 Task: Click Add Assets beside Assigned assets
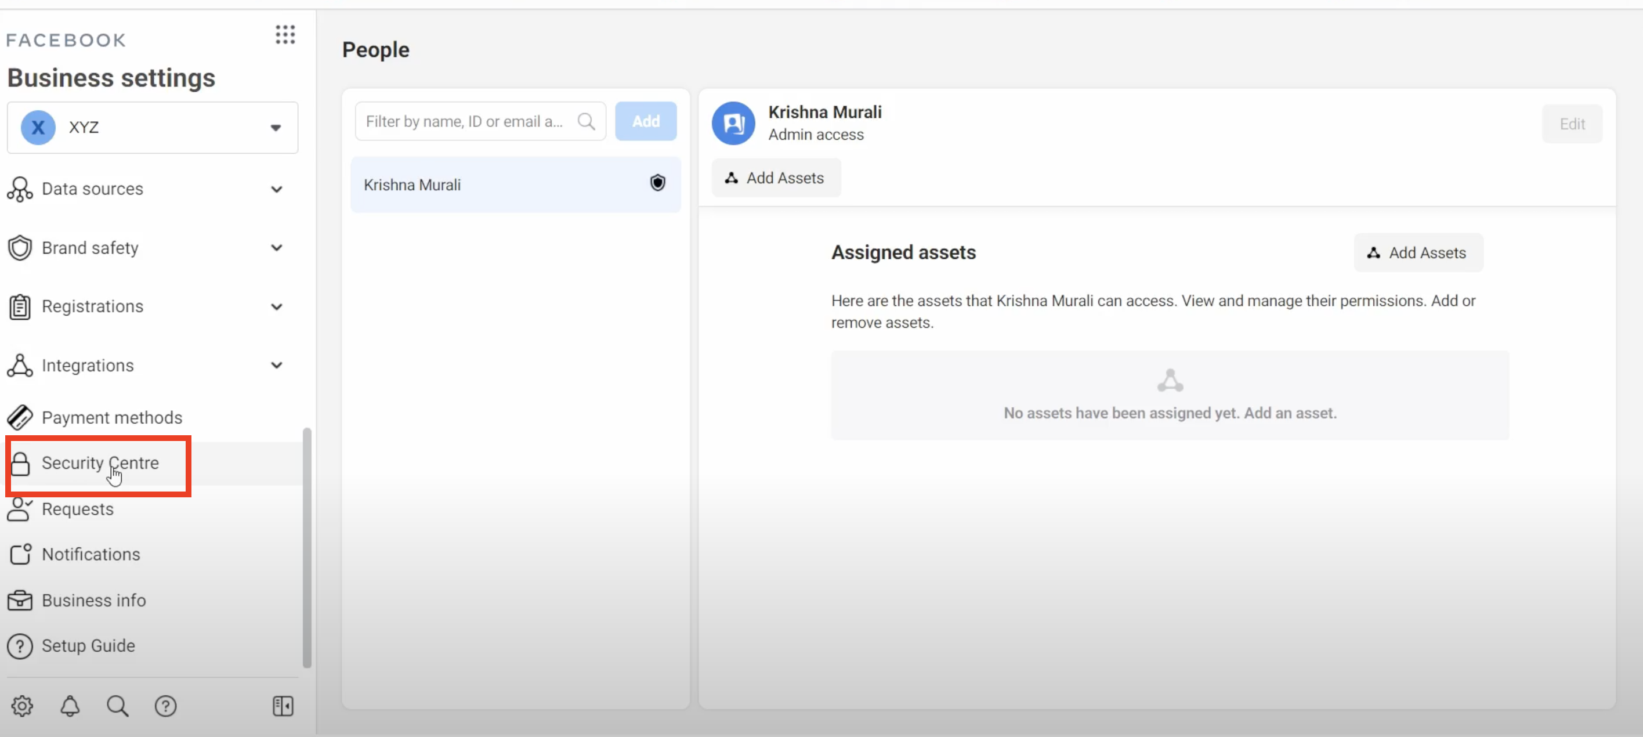(1418, 252)
